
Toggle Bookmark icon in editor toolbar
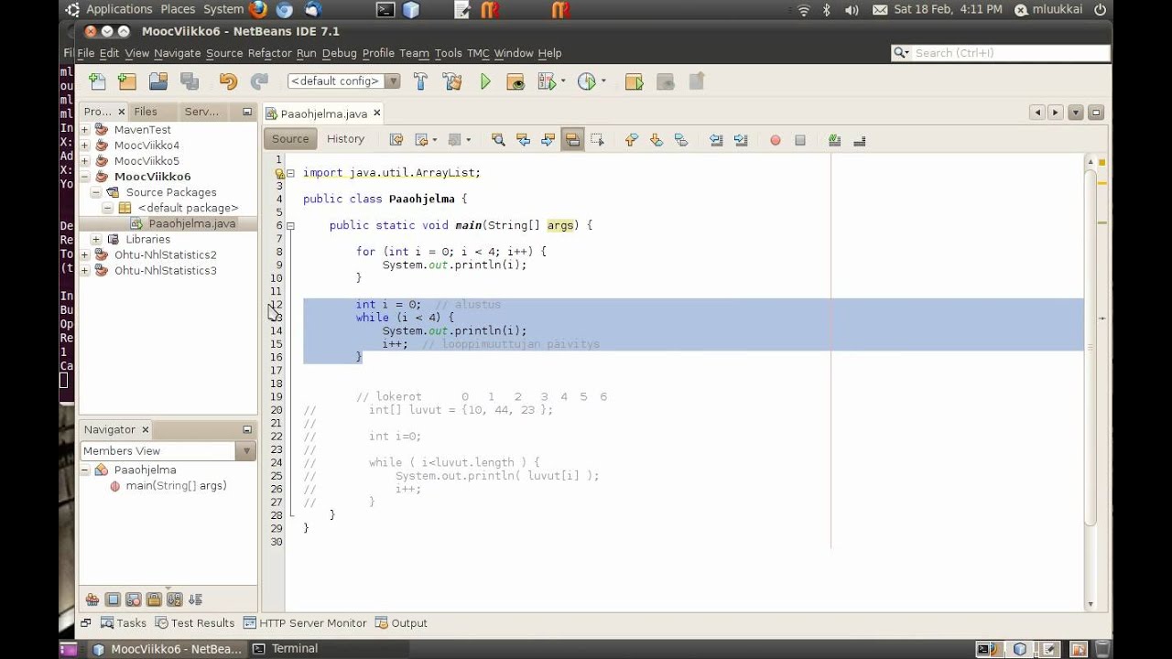coord(680,140)
